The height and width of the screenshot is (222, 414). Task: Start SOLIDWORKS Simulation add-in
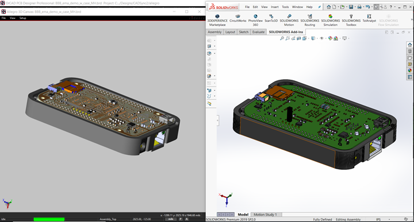[330, 20]
